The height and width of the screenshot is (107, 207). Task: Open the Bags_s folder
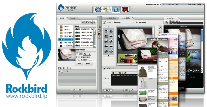[65, 30]
